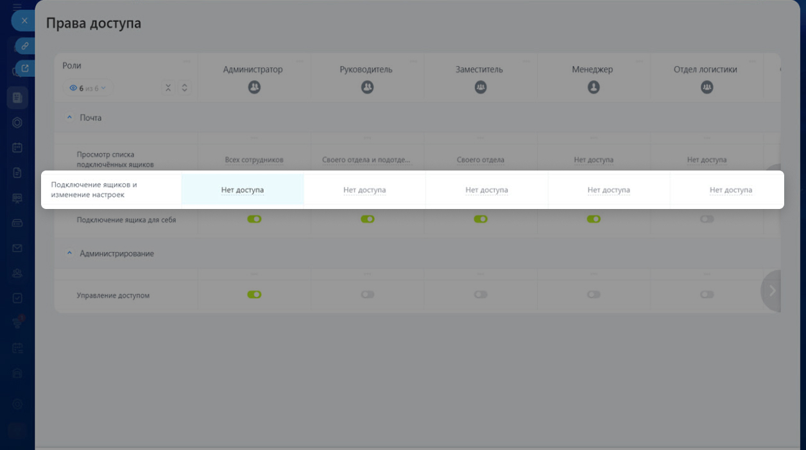The width and height of the screenshot is (806, 450).
Task: Click the Менеджер role user icon
Action: pyautogui.click(x=594, y=87)
